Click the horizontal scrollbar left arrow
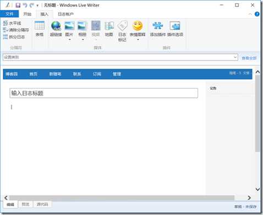This screenshot has width=263, height=215. click(6, 198)
